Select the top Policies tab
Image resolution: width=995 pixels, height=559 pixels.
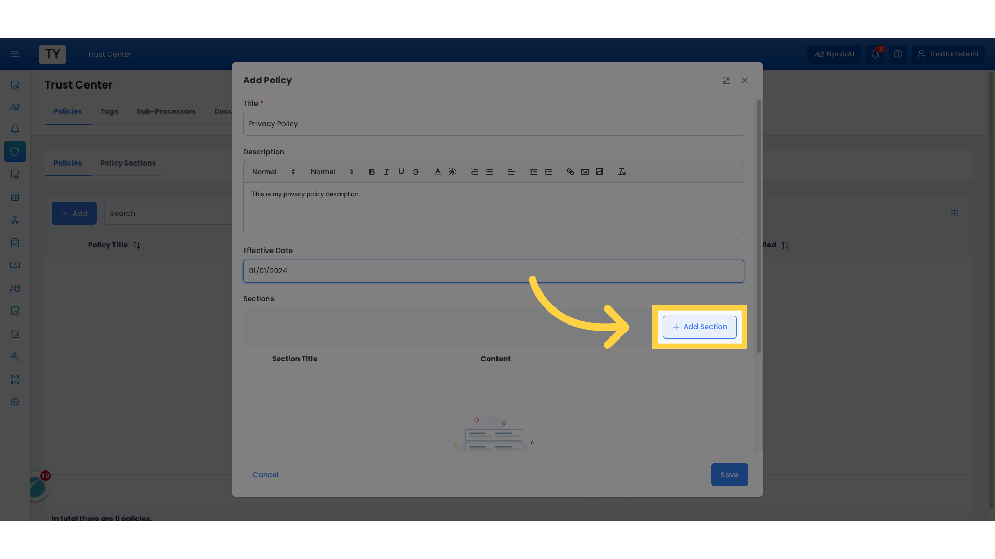point(68,111)
